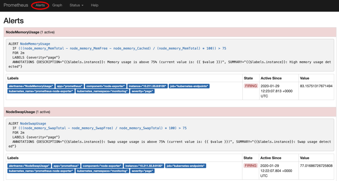The image size is (339, 181).
Task: Click the NodeMemoryUsage expression query link
Action: 122,48
